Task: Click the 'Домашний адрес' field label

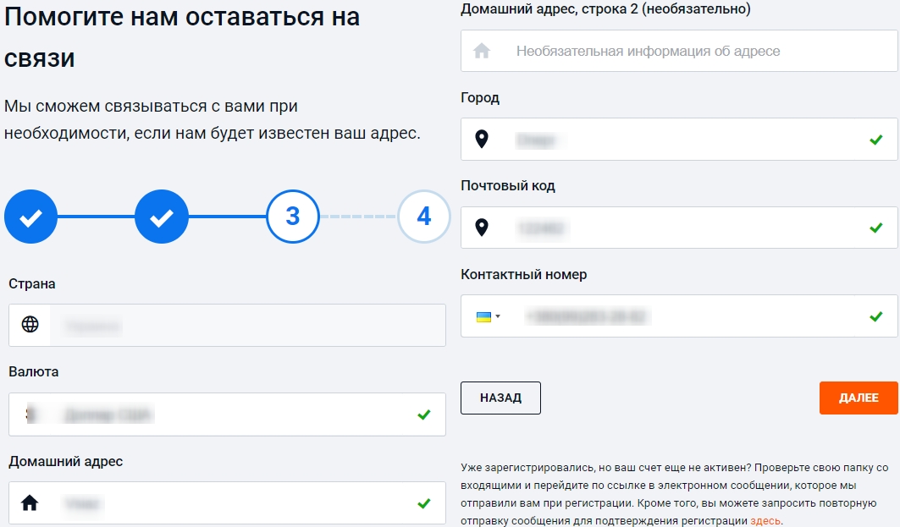Action: point(66,462)
